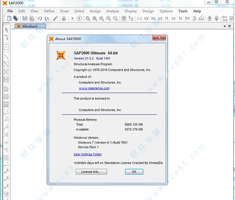Open the www.csiamerica.com link
The height and width of the screenshot is (200, 235).
[94, 88]
